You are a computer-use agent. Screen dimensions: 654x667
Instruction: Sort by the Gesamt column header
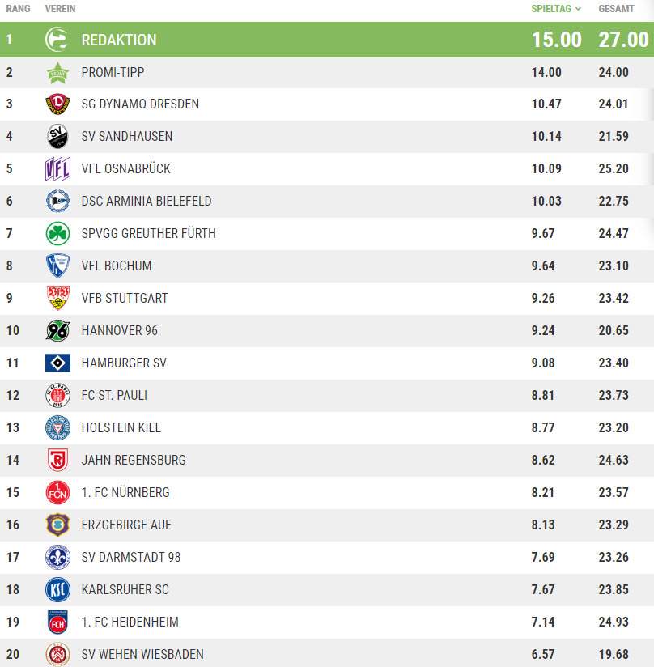click(x=616, y=9)
